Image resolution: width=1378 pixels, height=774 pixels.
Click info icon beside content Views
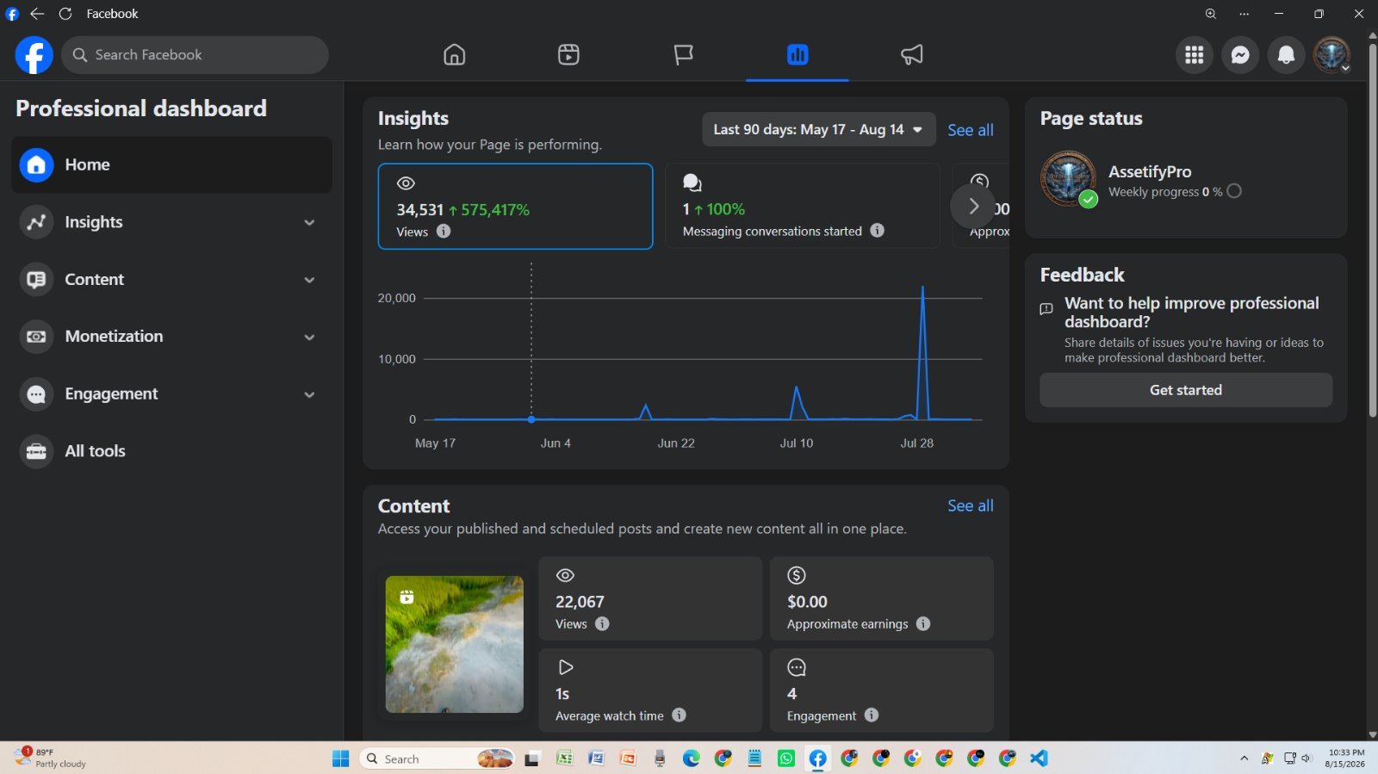[x=602, y=623]
